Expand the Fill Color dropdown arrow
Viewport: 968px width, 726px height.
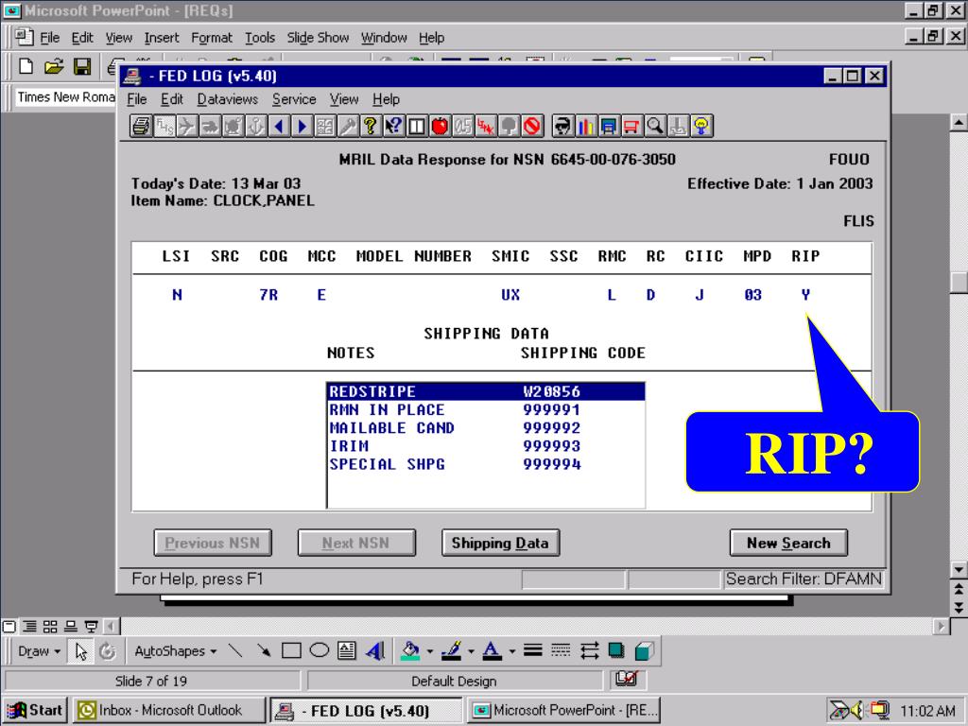click(430, 651)
